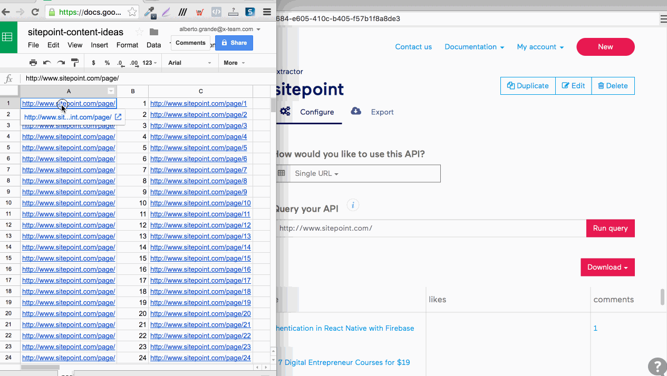Open the red shopping cart extension
This screenshot has height=376, width=667.
[199, 12]
